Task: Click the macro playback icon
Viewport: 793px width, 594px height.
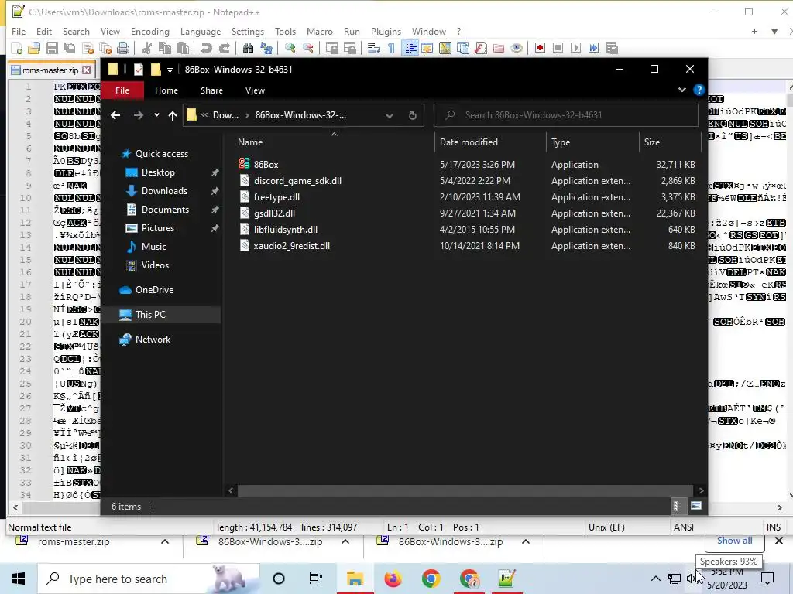Action: click(x=575, y=48)
